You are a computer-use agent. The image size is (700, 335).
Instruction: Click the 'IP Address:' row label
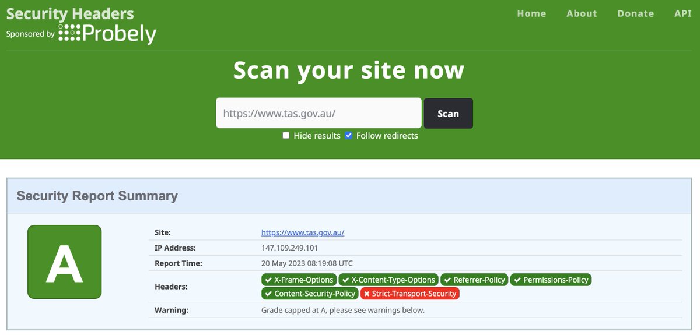pos(175,248)
